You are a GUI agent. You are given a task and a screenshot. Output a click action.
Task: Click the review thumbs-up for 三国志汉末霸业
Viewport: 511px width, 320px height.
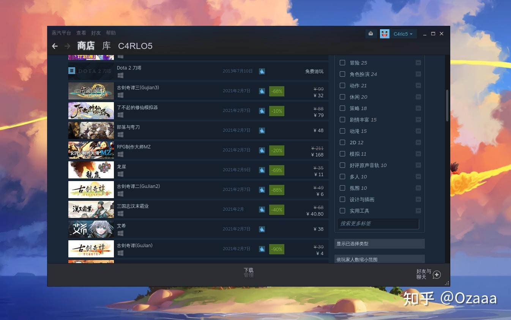(x=262, y=210)
